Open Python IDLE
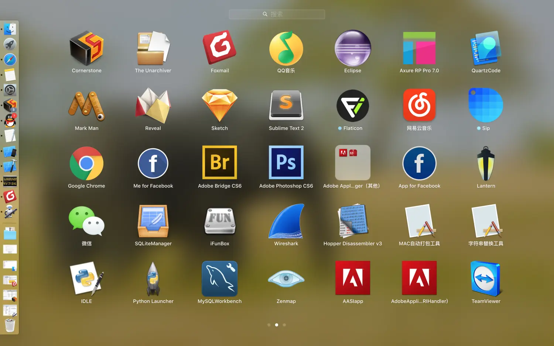The image size is (554, 346). 86,278
